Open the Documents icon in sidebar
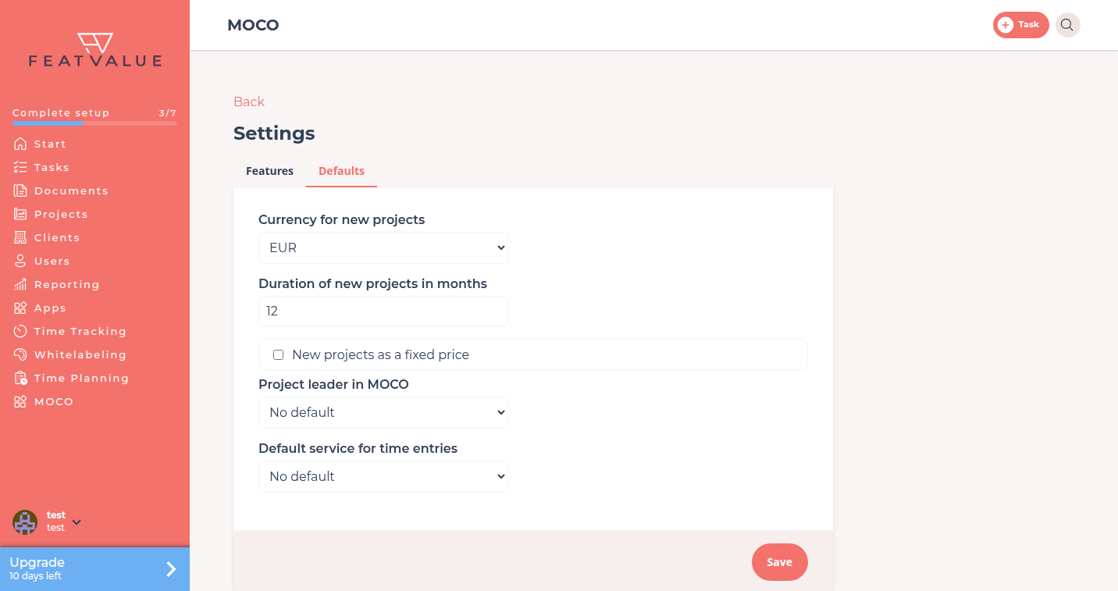 (20, 190)
